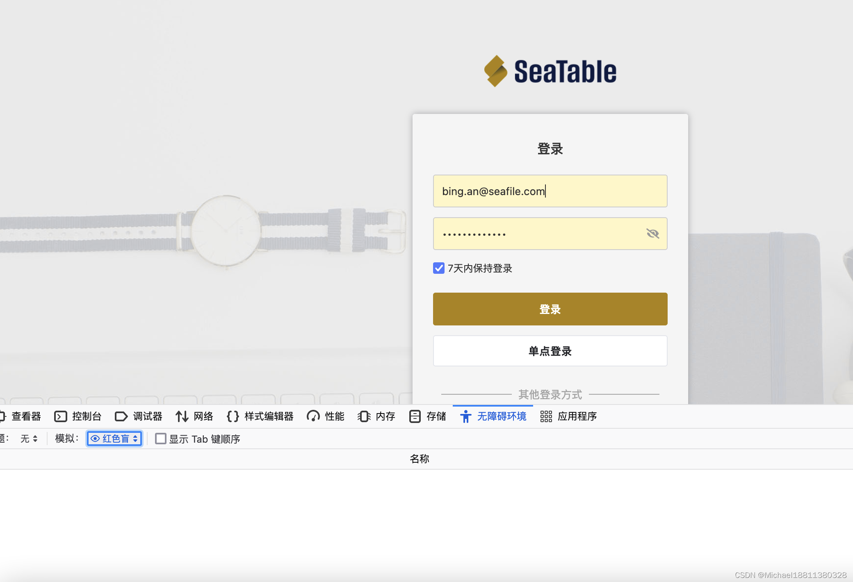
Task: Open the 存储 storage panel
Action: (436, 416)
